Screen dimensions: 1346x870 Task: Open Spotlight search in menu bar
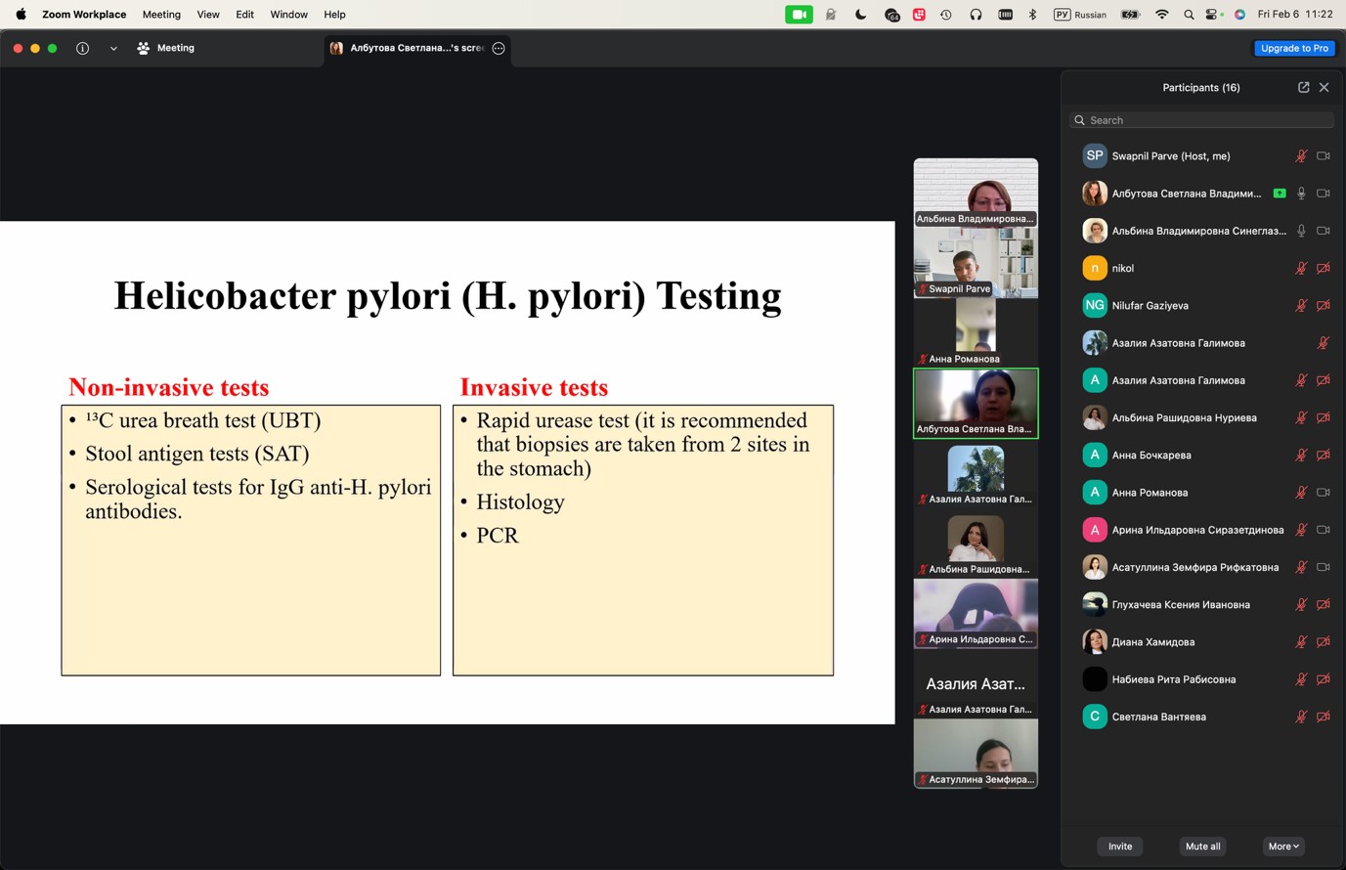coord(1188,15)
